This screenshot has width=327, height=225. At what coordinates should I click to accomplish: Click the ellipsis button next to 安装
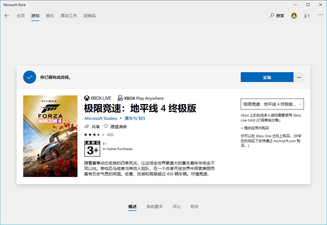(x=299, y=77)
